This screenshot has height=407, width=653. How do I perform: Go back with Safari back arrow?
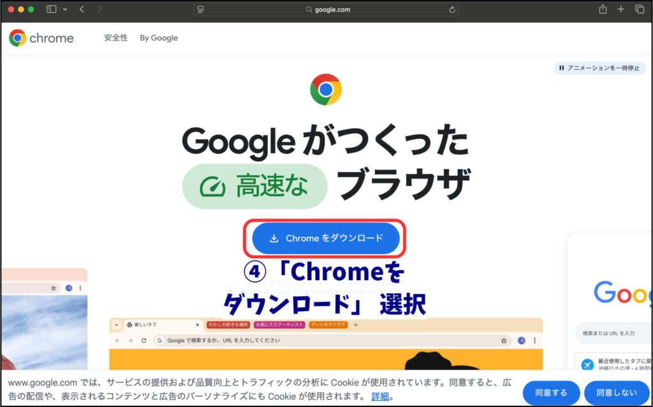82,9
